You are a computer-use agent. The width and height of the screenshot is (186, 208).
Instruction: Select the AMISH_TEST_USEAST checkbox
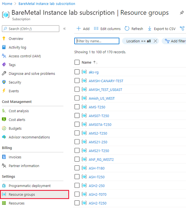coord(77,89)
